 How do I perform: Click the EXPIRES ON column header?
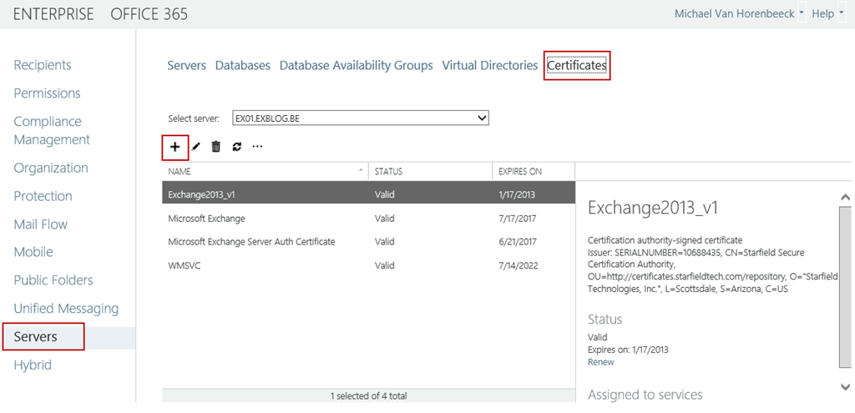[x=520, y=172]
